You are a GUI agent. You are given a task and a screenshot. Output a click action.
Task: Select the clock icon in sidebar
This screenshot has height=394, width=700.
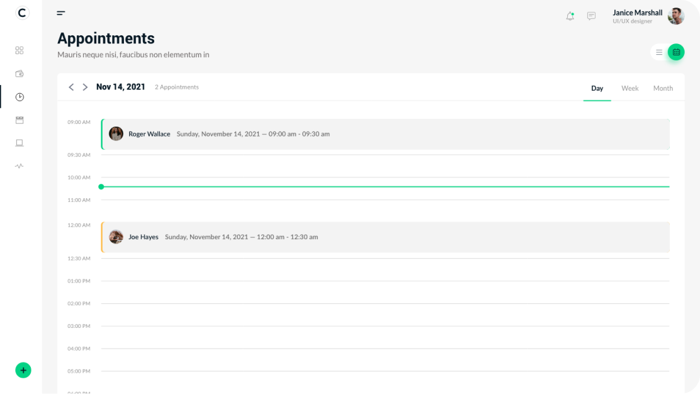coord(20,97)
